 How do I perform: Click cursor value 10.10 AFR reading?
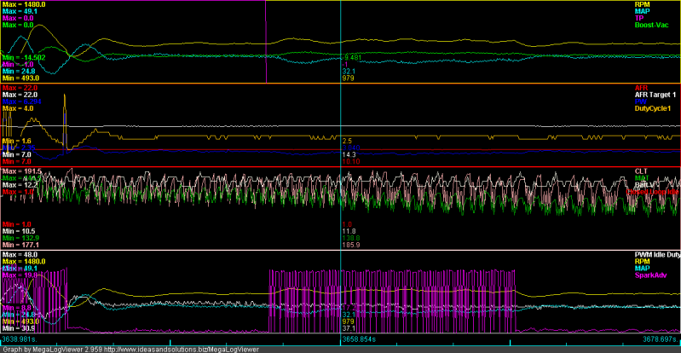pyautogui.click(x=350, y=162)
